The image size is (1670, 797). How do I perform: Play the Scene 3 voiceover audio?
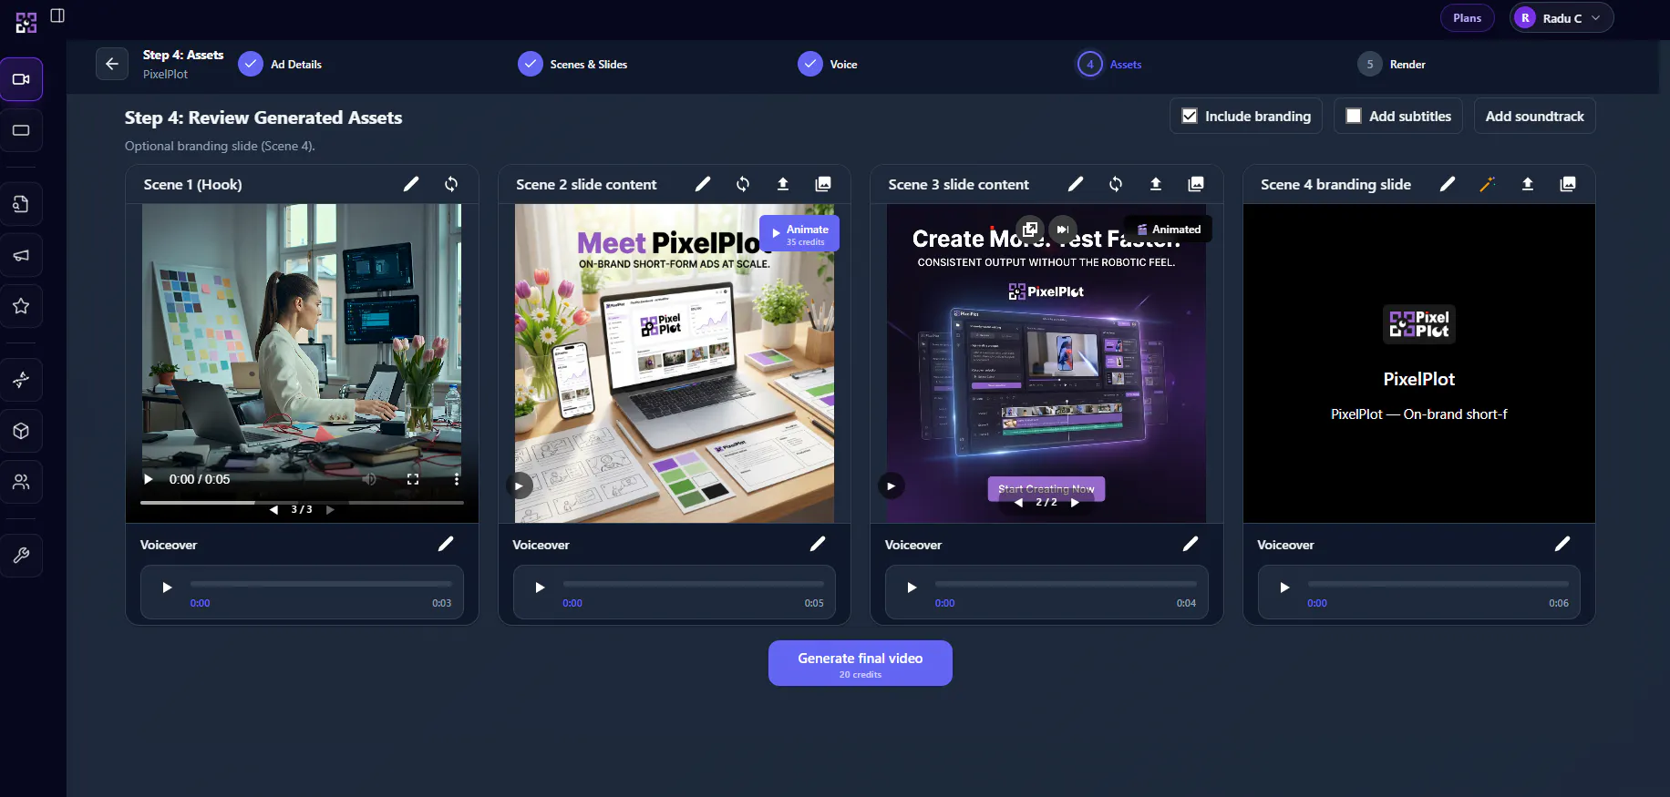(x=912, y=588)
